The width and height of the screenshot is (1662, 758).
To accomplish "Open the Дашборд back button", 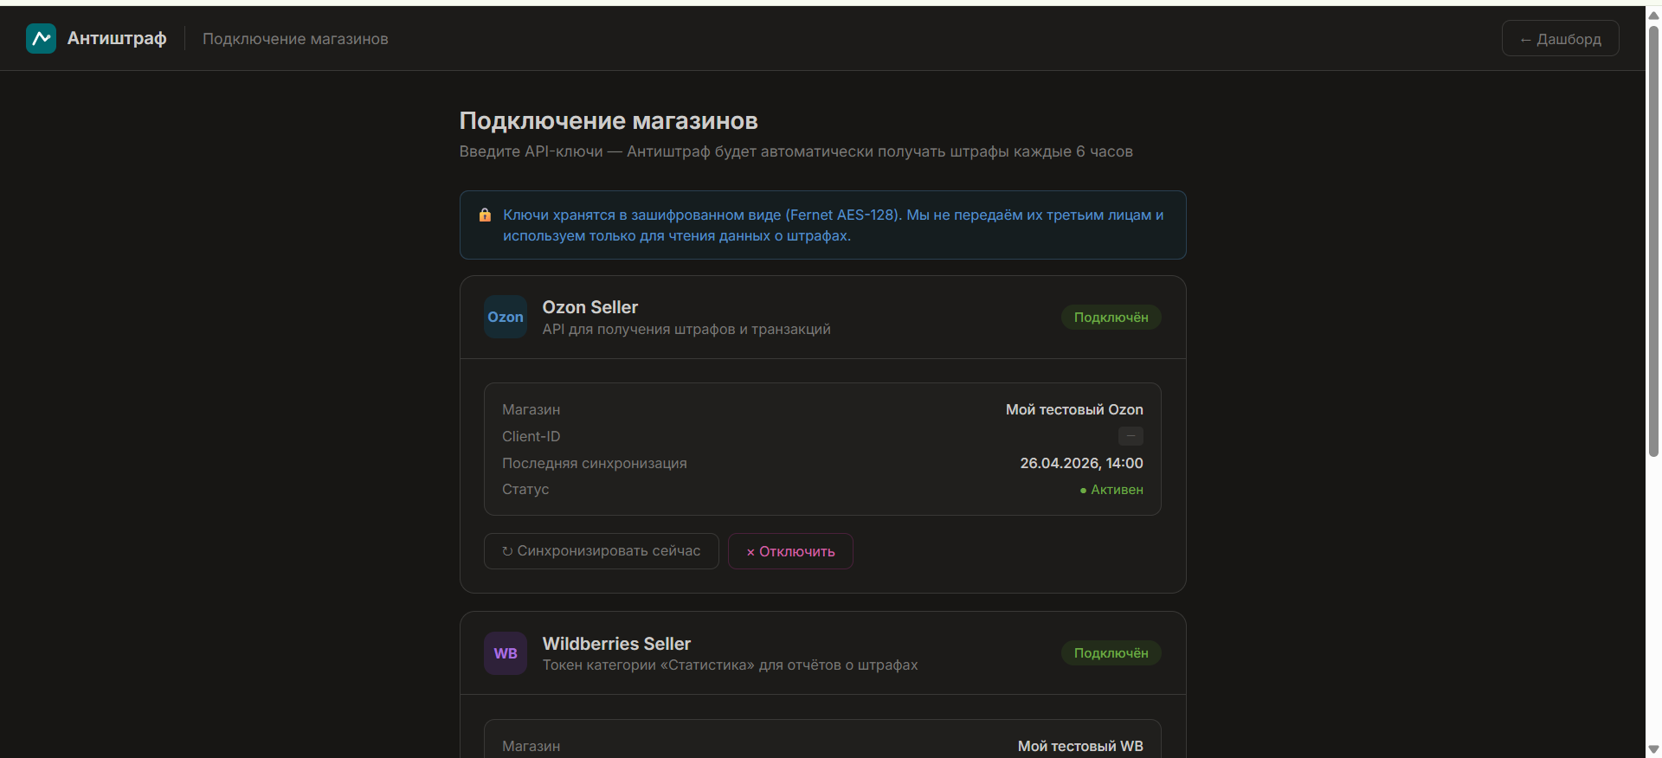I will coord(1560,38).
